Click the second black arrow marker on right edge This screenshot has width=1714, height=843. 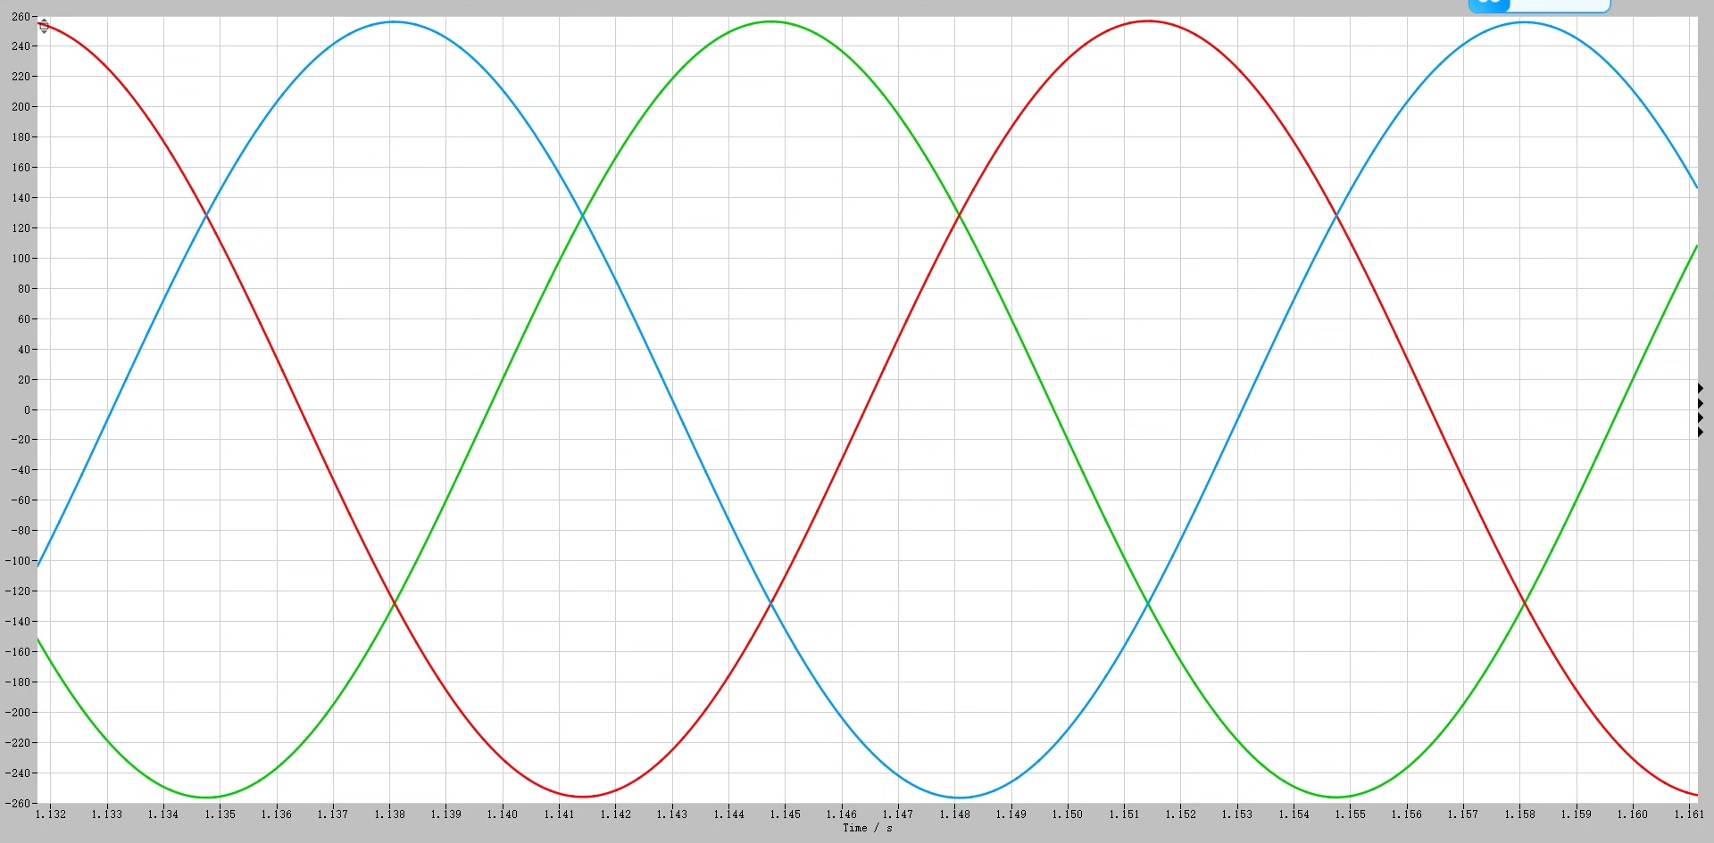pyautogui.click(x=1701, y=403)
